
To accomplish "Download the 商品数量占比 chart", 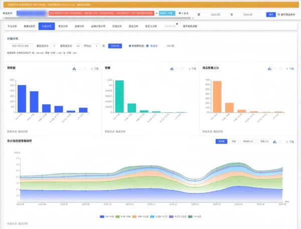I will pyautogui.click(x=289, y=68).
